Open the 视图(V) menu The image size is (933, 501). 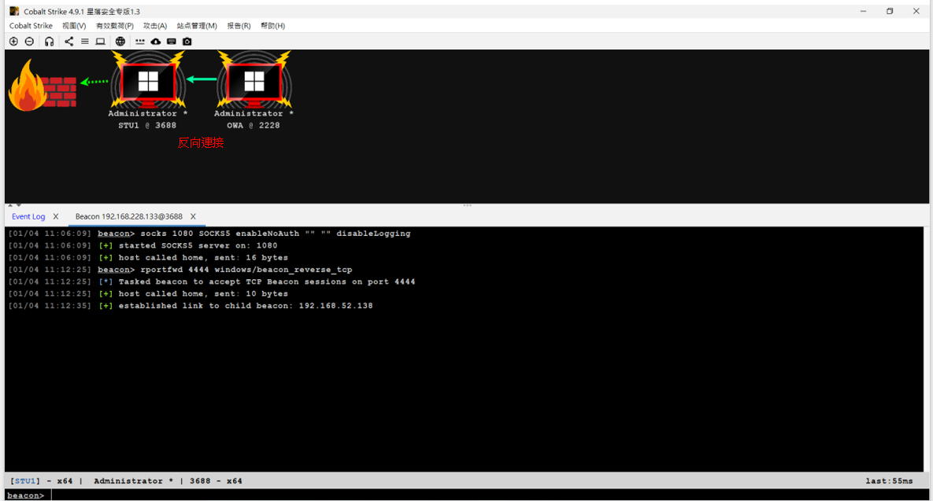tap(74, 25)
